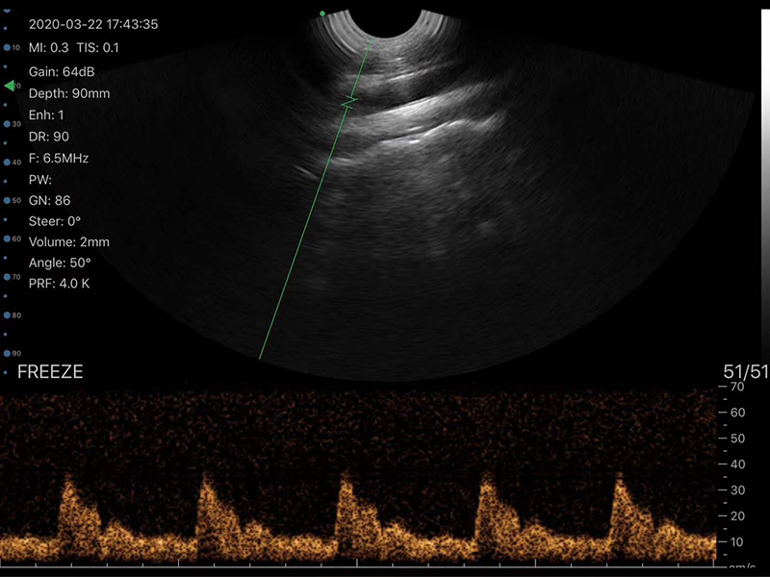Click the date and time stamp
This screenshot has width=770, height=577.
click(93, 24)
